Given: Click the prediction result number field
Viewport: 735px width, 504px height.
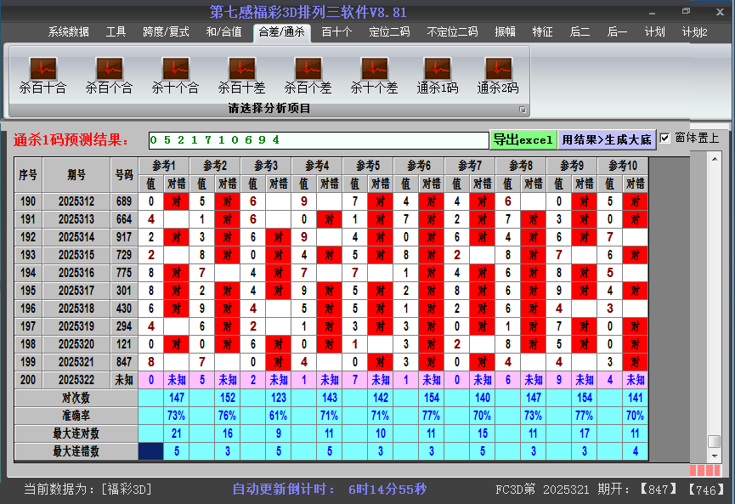Looking at the screenshot, I should (317, 139).
